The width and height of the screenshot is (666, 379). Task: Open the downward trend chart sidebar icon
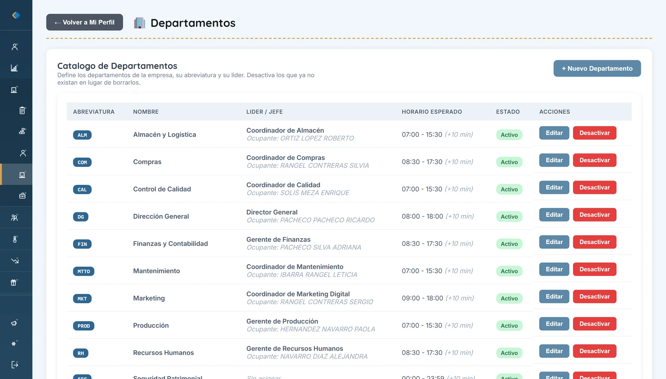[15, 261]
